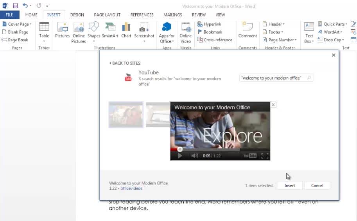
Task: Insert a Bookmark
Action: coord(210,32)
